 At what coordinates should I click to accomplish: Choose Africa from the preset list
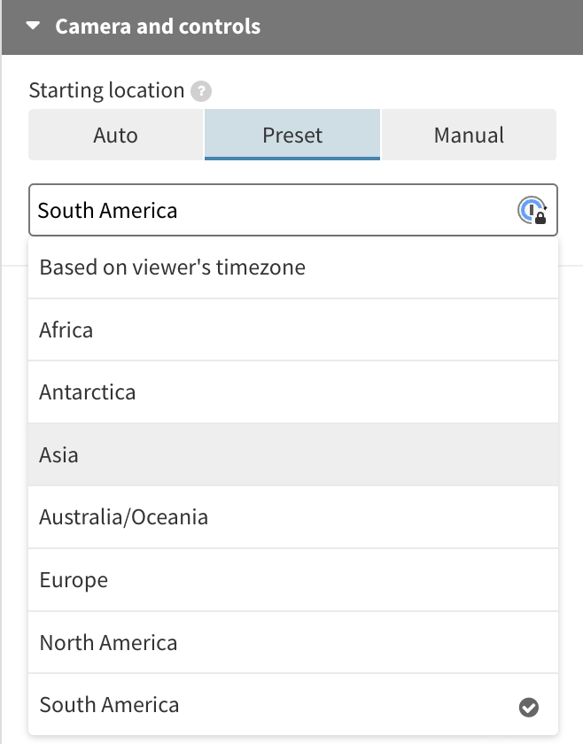coord(66,330)
